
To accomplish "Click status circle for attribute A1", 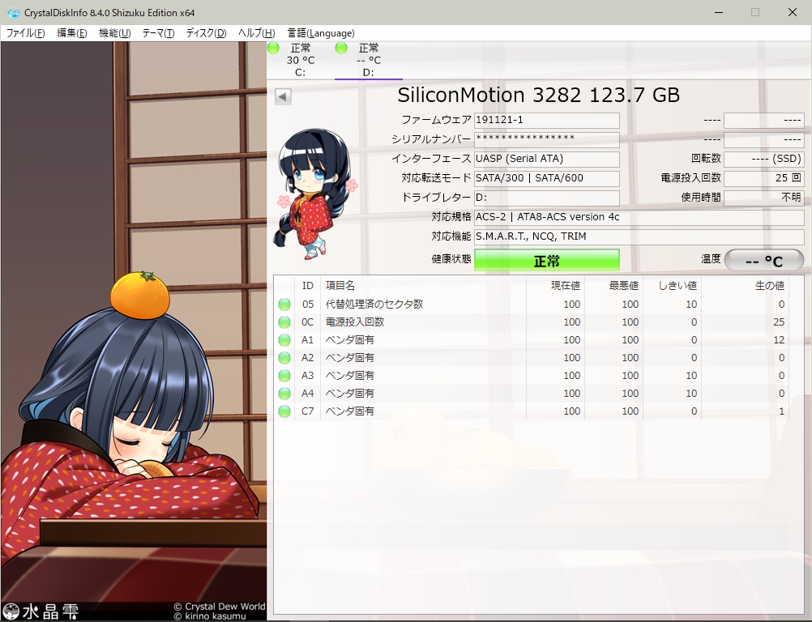I will 284,340.
